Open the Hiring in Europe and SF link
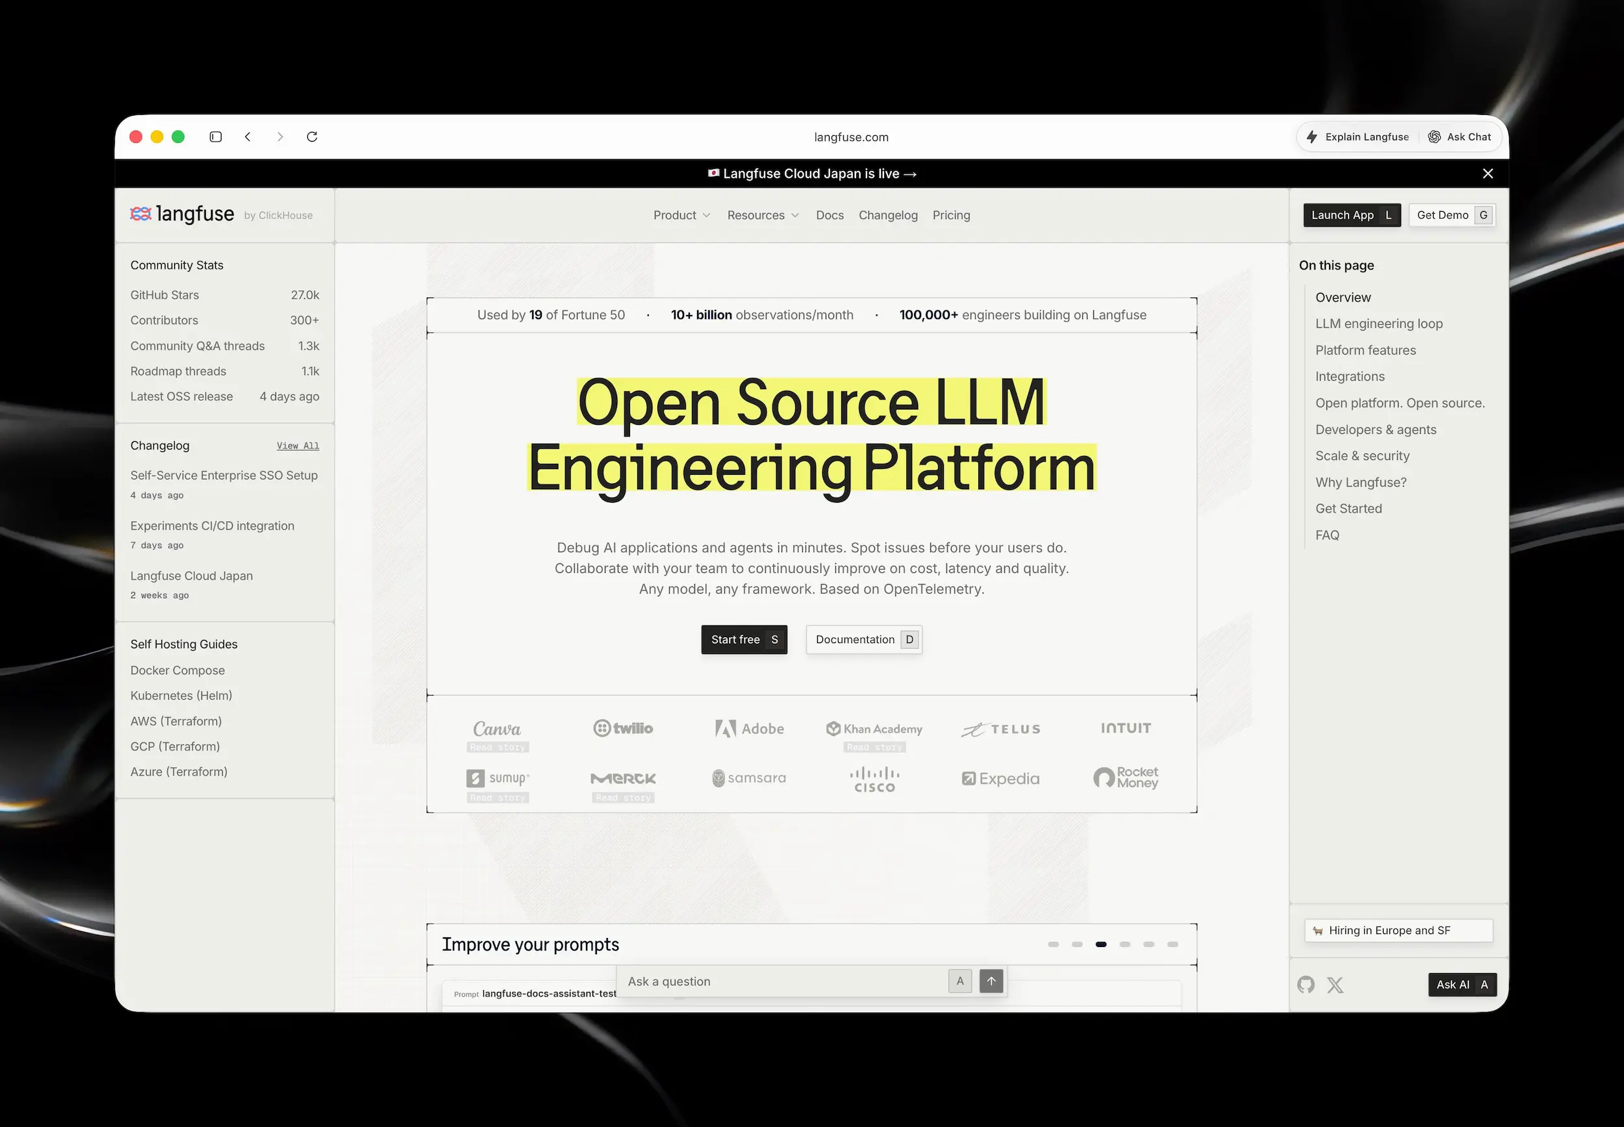The image size is (1624, 1127). 1398,931
